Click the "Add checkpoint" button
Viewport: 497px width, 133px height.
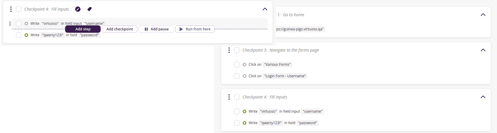point(120,29)
